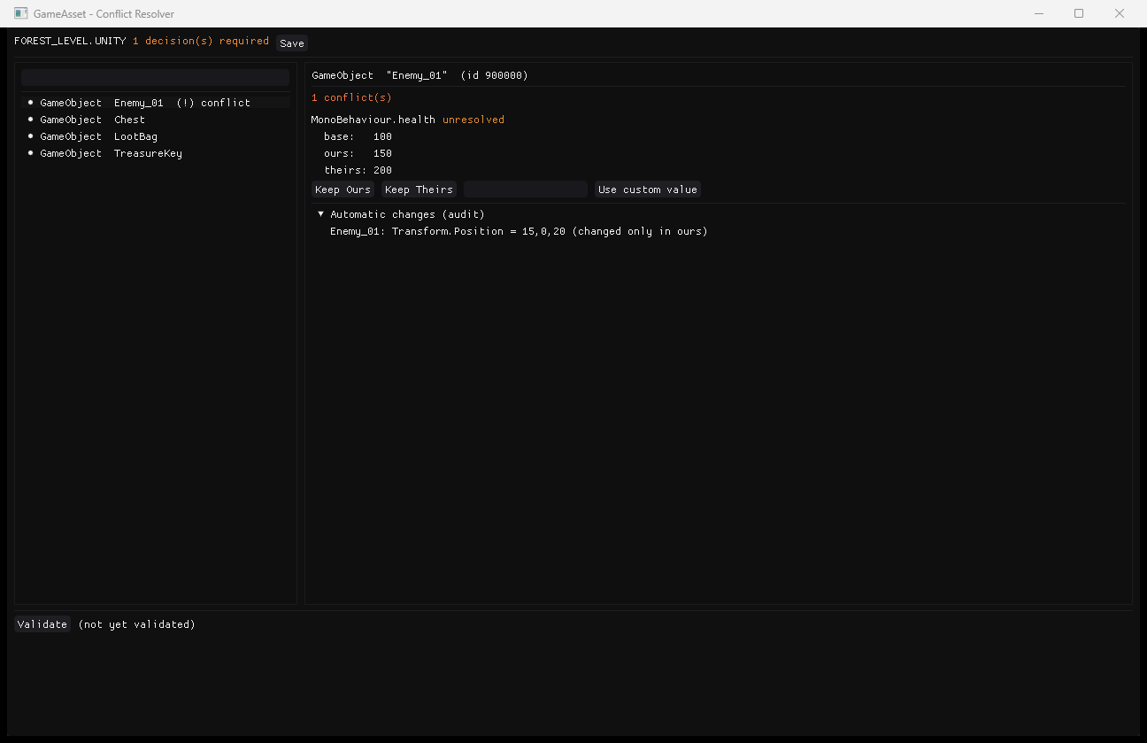This screenshot has height=743, width=1147.
Task: Collapse the Automatic changes (audit) section
Action: click(x=321, y=214)
